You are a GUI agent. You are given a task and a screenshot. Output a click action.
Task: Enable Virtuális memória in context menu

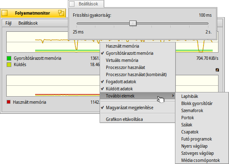pos(137,60)
